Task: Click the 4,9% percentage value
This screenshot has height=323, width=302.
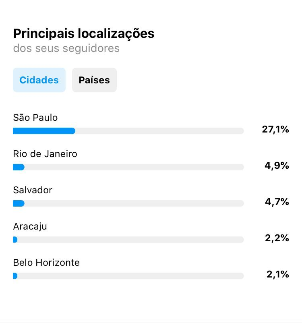Action: (x=277, y=166)
